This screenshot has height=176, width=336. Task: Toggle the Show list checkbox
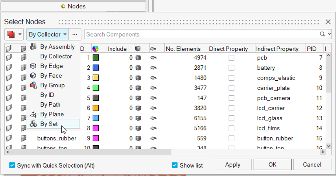(175, 165)
